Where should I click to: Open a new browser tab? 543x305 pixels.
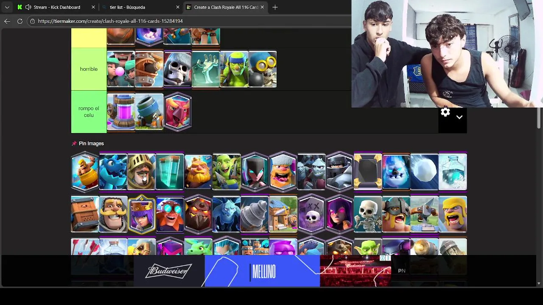[x=275, y=7]
